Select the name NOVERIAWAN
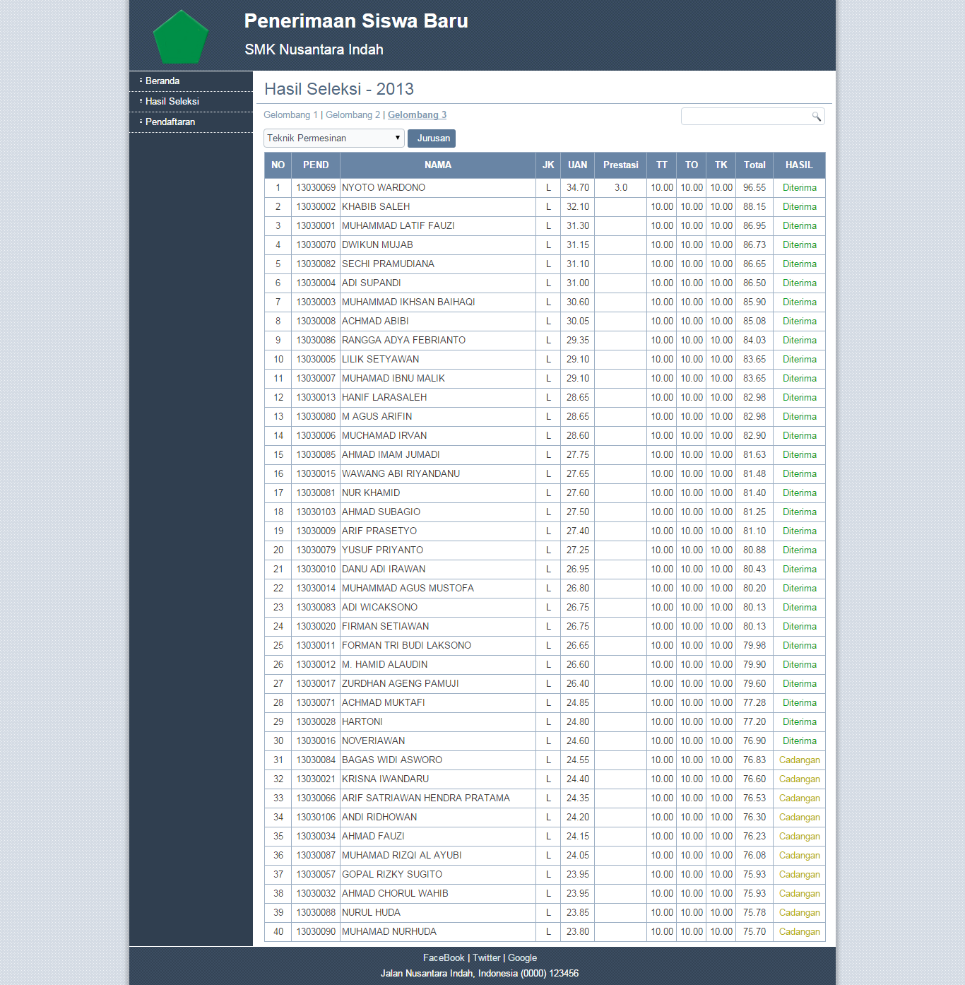Image resolution: width=965 pixels, height=985 pixels. point(374,741)
